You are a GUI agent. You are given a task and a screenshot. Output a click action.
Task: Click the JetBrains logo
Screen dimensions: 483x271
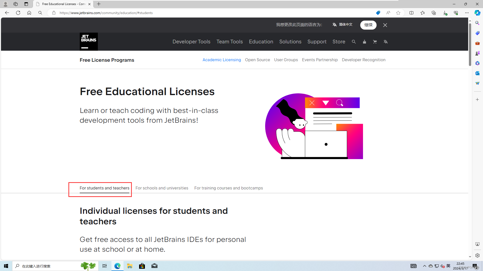[89, 42]
